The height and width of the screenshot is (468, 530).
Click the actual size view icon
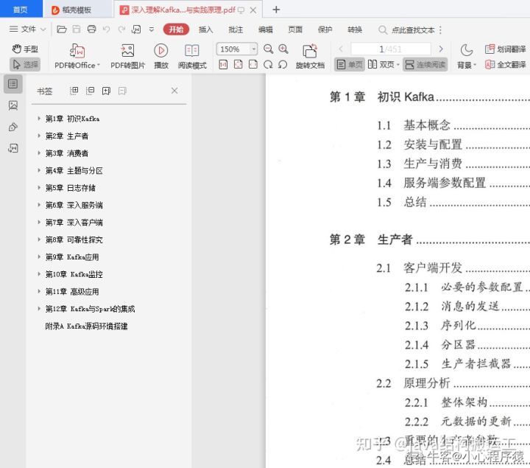pyautogui.click(x=223, y=64)
